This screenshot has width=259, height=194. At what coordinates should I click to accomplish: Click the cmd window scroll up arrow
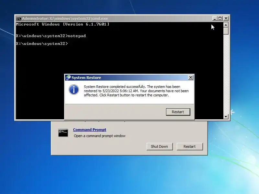pos(226,25)
